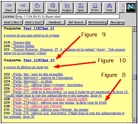Open the What's Cool? directory button
138x124 pixels.
click(34, 22)
